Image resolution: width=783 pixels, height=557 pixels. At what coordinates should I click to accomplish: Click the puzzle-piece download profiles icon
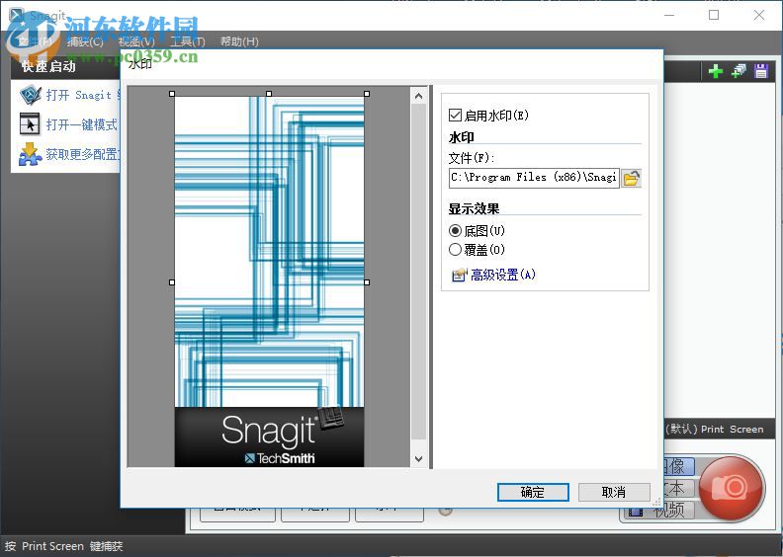coord(30,154)
